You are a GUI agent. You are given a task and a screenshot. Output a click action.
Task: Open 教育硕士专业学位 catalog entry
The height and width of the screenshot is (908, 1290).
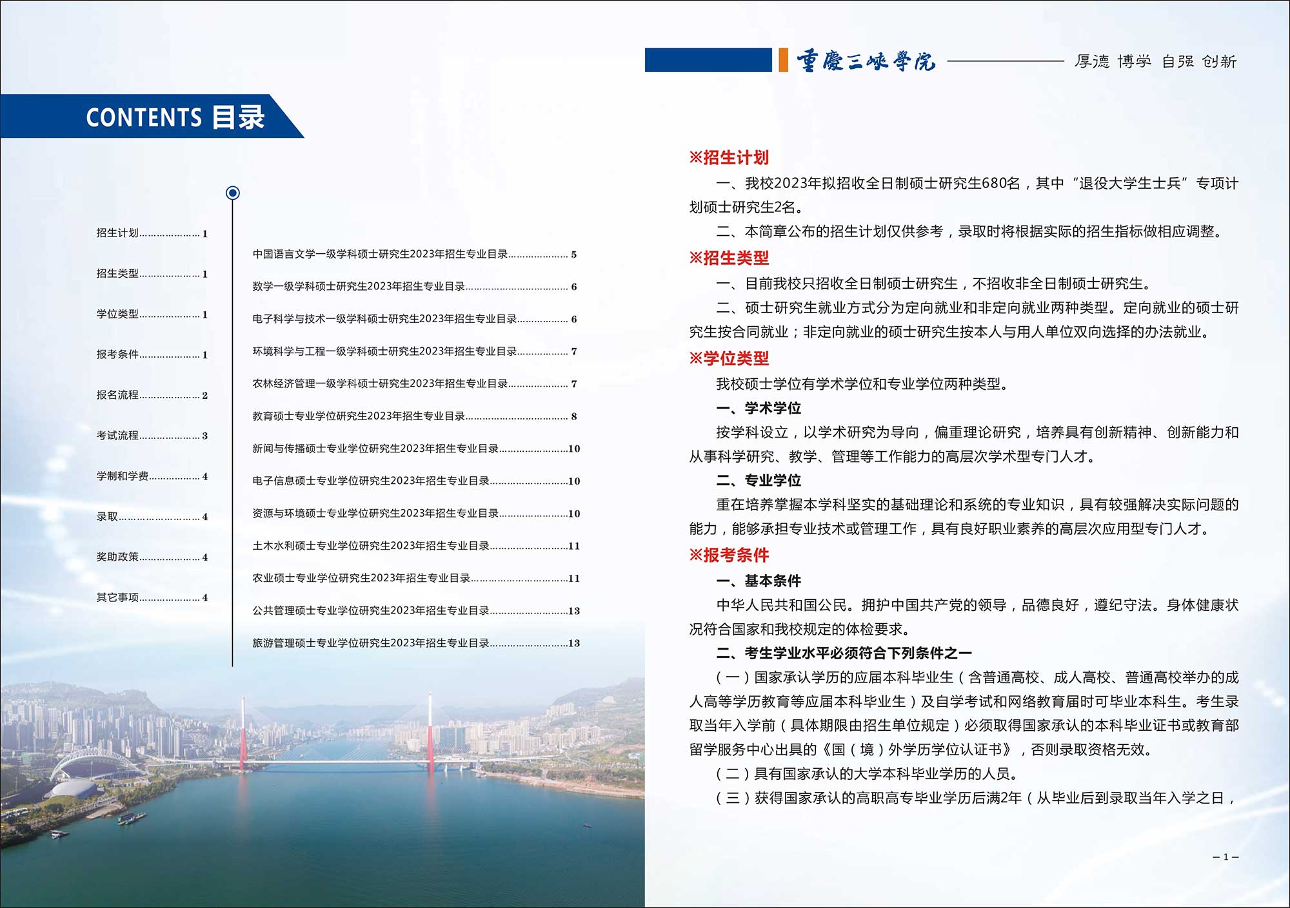[415, 416]
